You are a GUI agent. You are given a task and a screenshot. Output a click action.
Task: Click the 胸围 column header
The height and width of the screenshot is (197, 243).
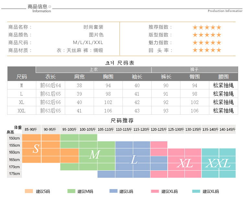(x=108, y=77)
